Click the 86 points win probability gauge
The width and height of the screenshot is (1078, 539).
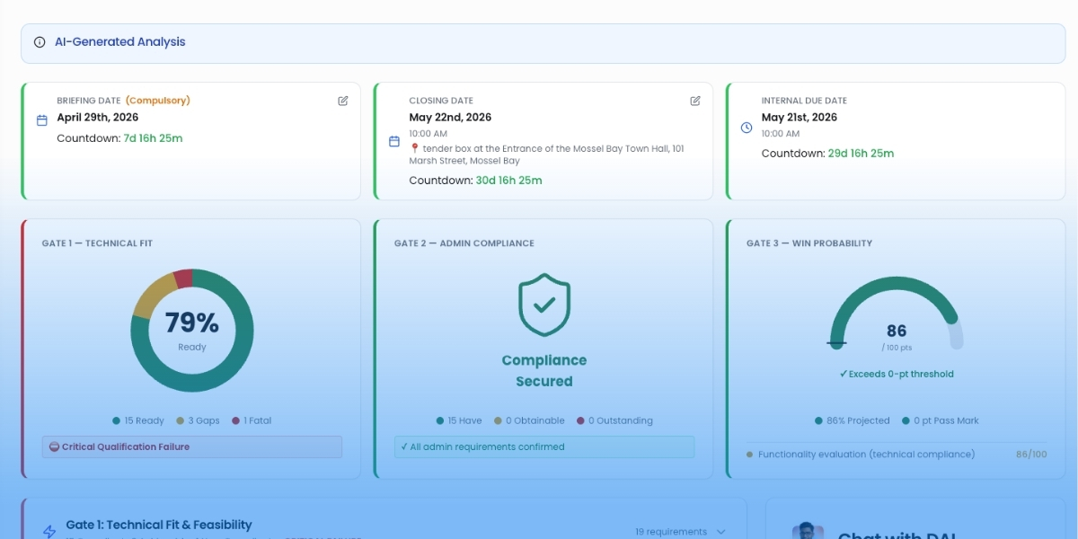(x=897, y=314)
